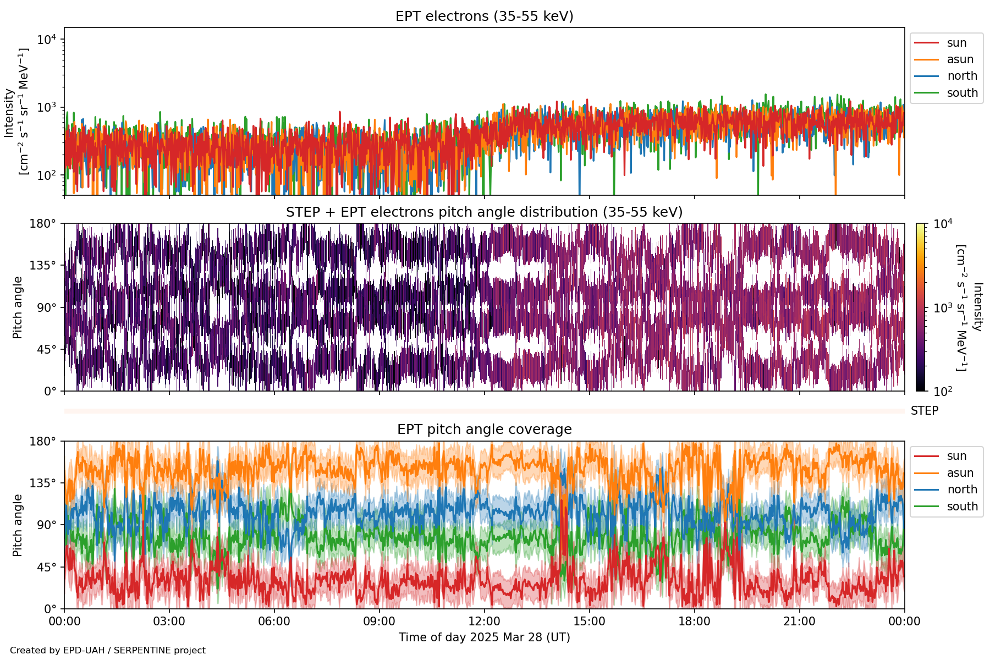This screenshot has width=990, height=660.
Task: Click the STEP label beside the thin bar
Action: pos(924,411)
